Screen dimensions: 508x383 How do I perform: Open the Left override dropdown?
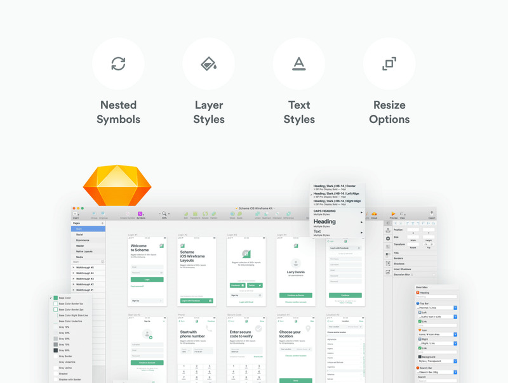coord(438,316)
